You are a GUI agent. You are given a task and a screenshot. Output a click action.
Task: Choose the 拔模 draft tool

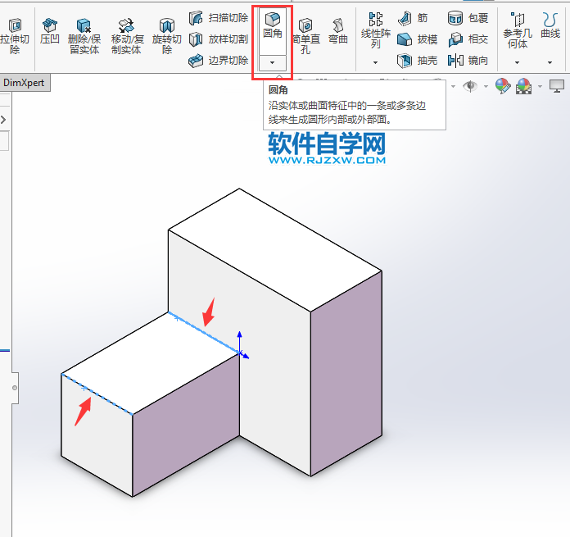(417, 39)
